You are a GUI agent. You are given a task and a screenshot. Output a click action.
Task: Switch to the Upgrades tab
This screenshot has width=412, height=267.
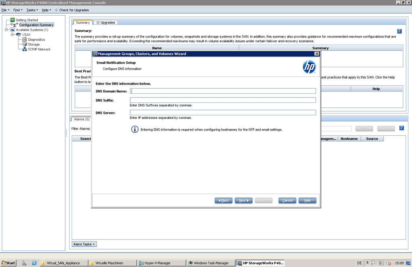tap(106, 23)
